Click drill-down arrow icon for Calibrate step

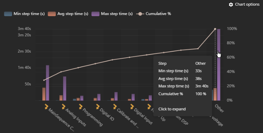(115, 107)
